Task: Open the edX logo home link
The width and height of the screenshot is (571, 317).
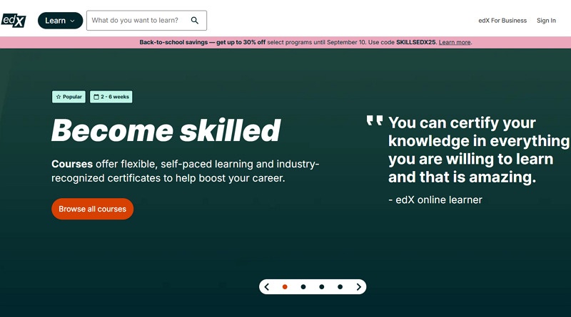Action: point(14,21)
